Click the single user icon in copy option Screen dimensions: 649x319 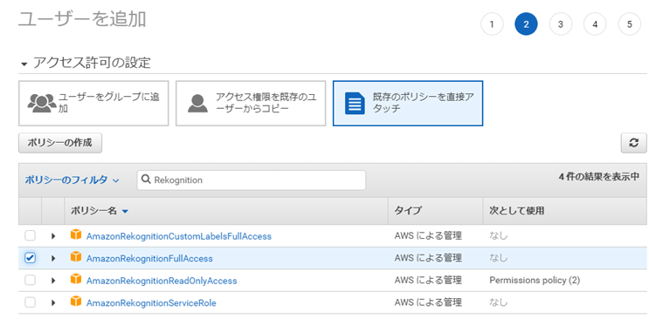[x=198, y=104]
